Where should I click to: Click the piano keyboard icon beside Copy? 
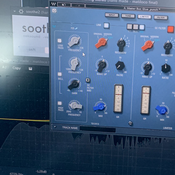tap(30, 69)
